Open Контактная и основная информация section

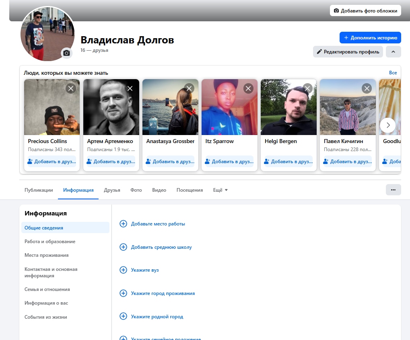(65, 272)
